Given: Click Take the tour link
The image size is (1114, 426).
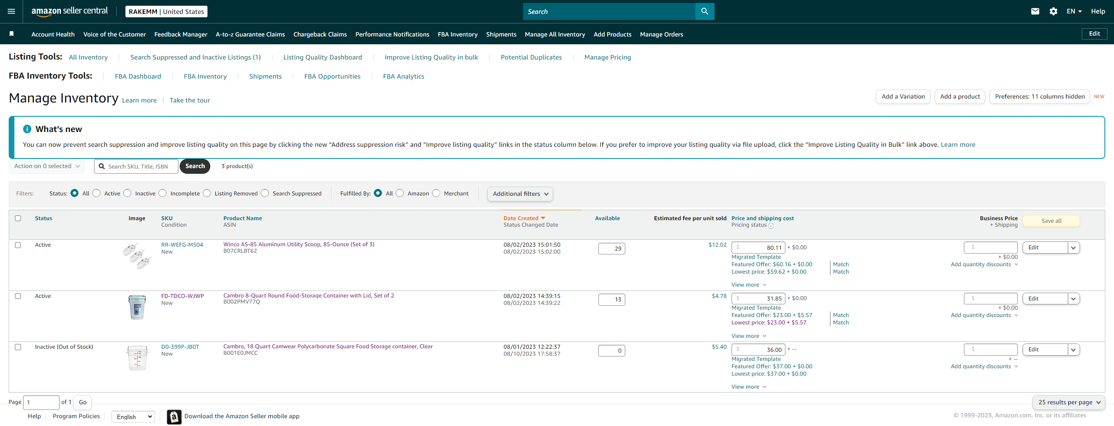Looking at the screenshot, I should pos(190,100).
